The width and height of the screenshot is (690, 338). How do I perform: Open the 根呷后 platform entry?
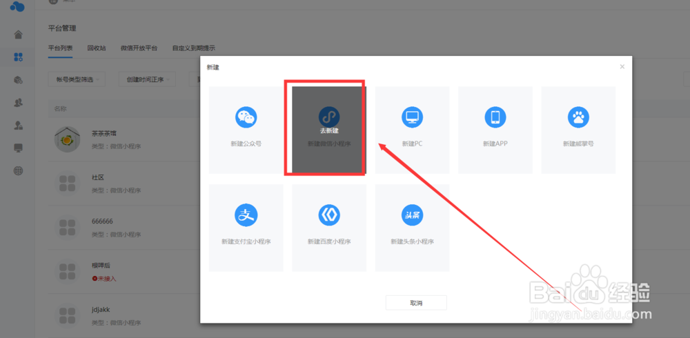click(x=101, y=266)
